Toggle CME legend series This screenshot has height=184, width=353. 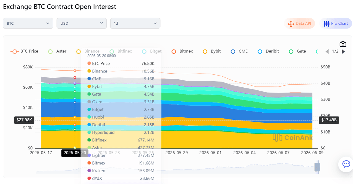(x=239, y=51)
